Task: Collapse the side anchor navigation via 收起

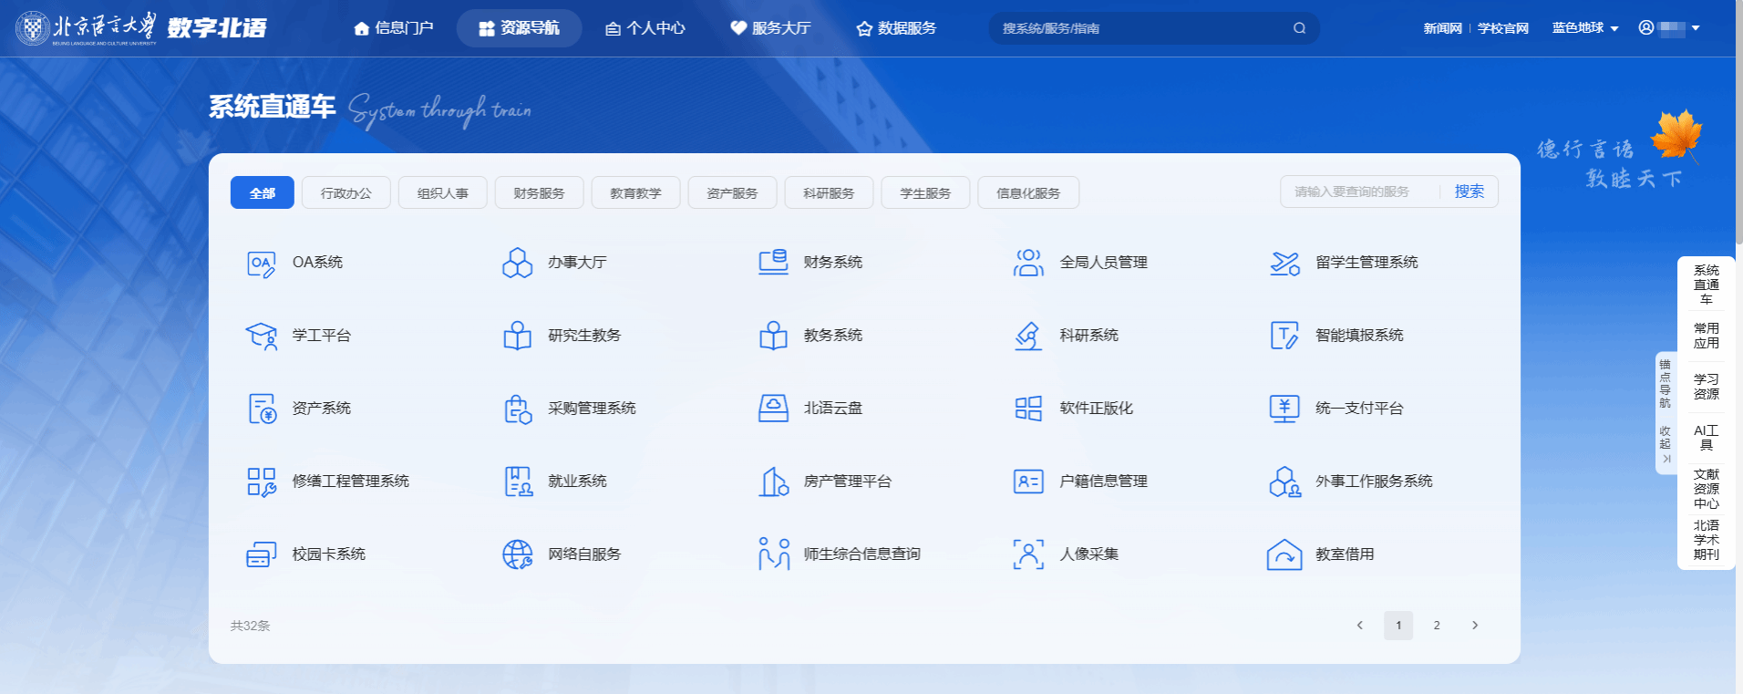Action: tap(1666, 443)
